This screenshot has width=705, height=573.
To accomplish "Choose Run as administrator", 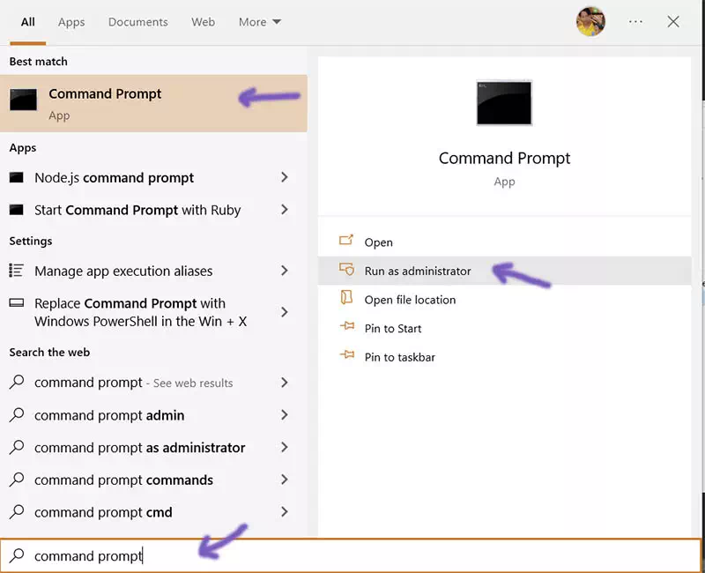I will [x=418, y=271].
